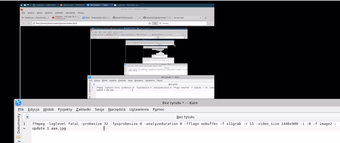Close the Server test browser tab
The image size is (340, 143).
click(200, 18)
